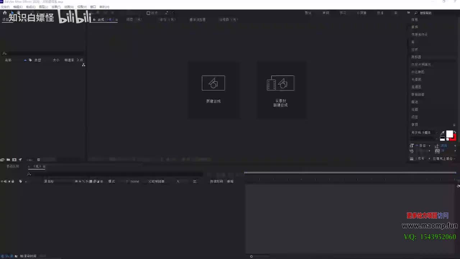Click the 从素材新建合成 icon
Image resolution: width=460 pixels, height=259 pixels.
point(280,83)
